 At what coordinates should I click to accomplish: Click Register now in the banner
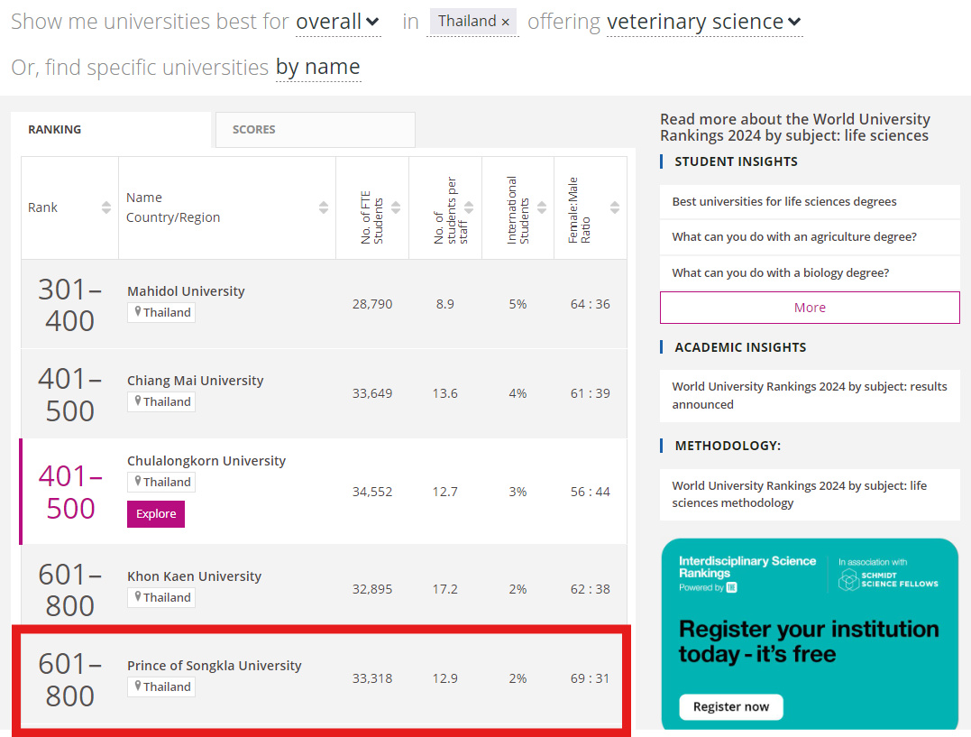click(731, 706)
